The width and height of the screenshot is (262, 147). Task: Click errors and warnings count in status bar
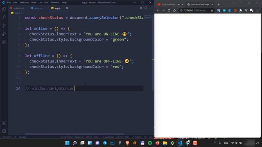tap(7, 137)
